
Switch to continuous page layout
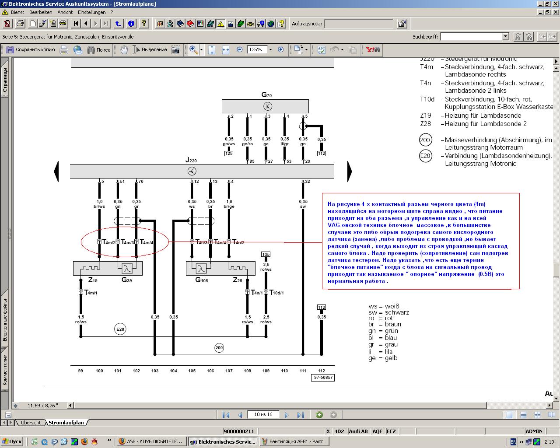pos(523,415)
